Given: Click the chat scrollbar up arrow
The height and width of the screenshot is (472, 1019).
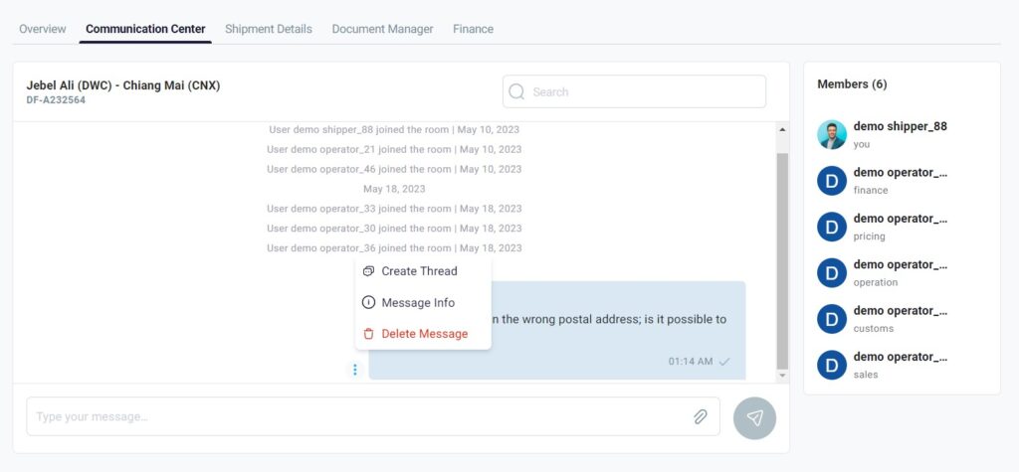Looking at the screenshot, I should click(x=782, y=130).
